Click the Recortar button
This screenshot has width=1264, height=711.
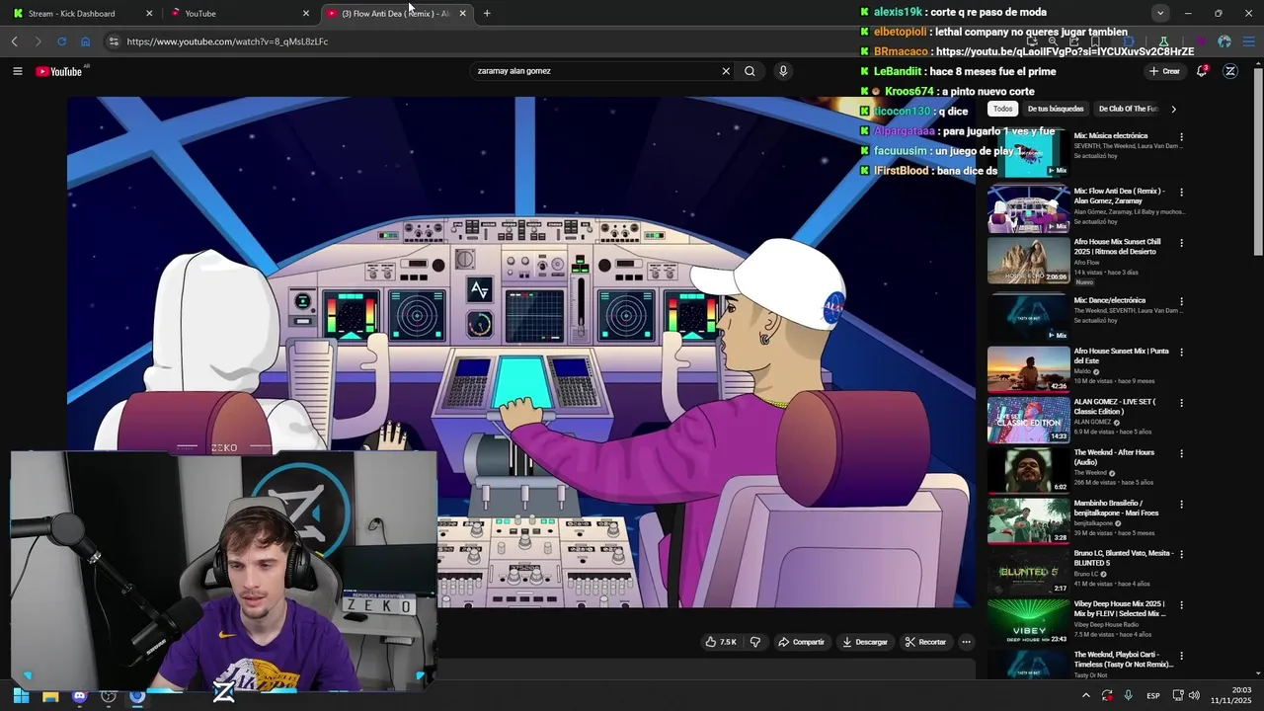pyautogui.click(x=925, y=642)
